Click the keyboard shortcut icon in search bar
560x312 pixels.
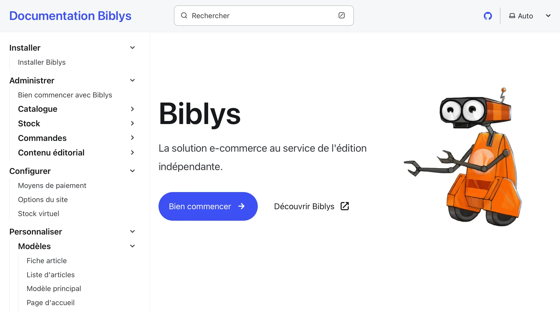pyautogui.click(x=342, y=16)
